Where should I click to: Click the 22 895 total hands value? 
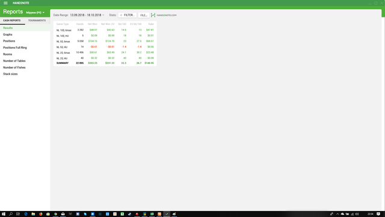click(x=80, y=63)
